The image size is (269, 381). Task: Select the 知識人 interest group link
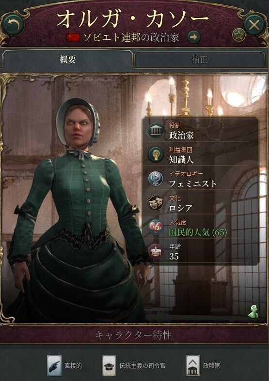(181, 160)
